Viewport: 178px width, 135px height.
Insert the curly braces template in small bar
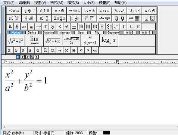click(x=95, y=26)
